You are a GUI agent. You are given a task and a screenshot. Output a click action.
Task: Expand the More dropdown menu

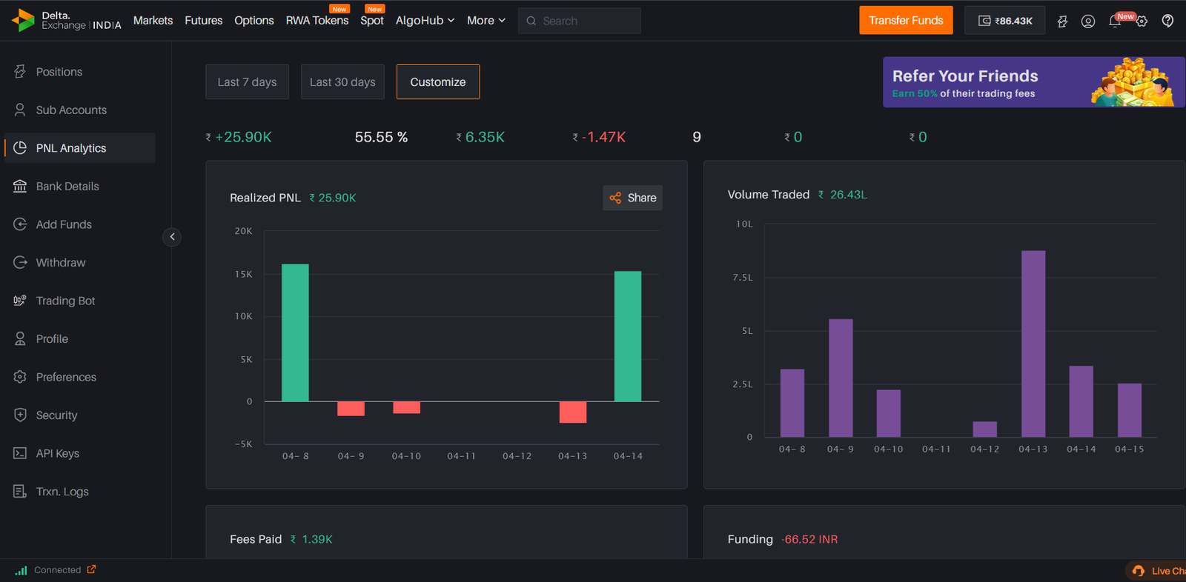(x=486, y=21)
